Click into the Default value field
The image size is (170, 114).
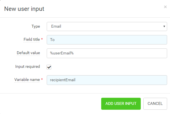pyautogui.click(x=107, y=53)
